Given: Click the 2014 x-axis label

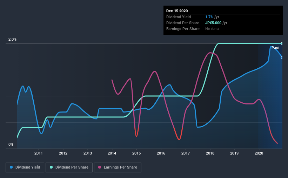Looking at the screenshot, I should coord(112,153).
